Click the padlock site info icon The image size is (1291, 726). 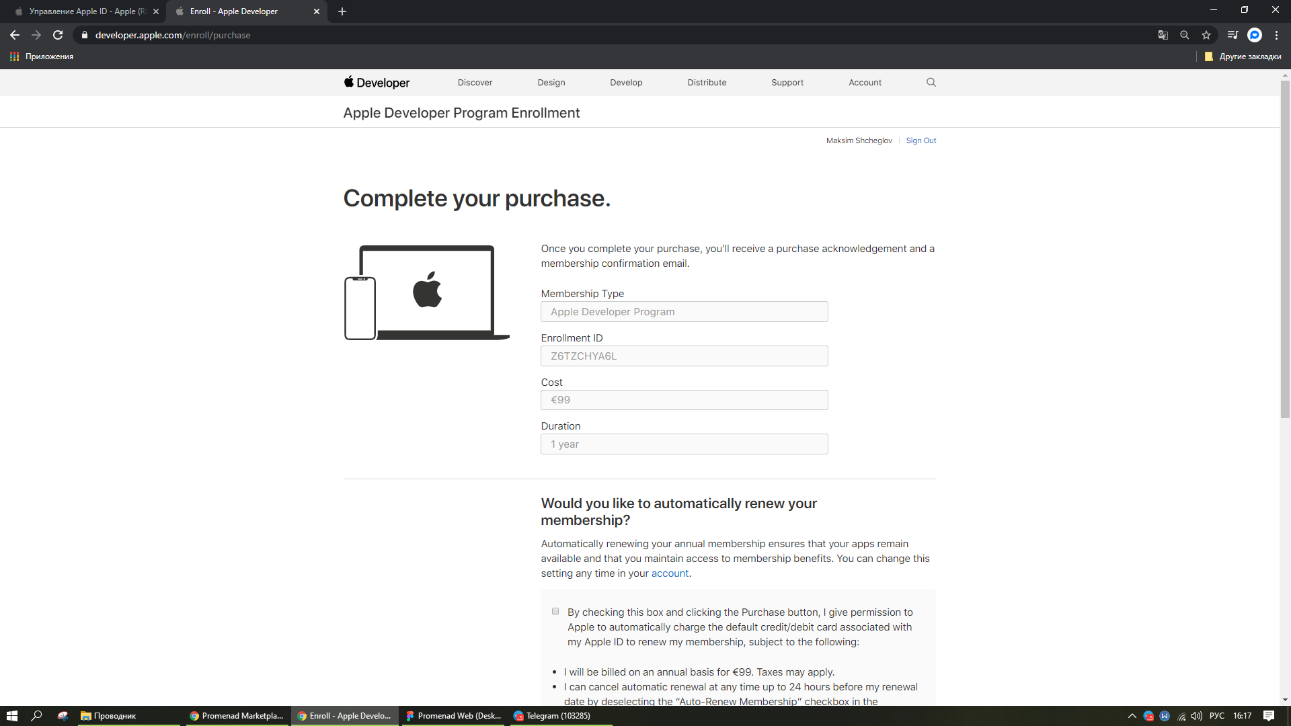coord(84,35)
